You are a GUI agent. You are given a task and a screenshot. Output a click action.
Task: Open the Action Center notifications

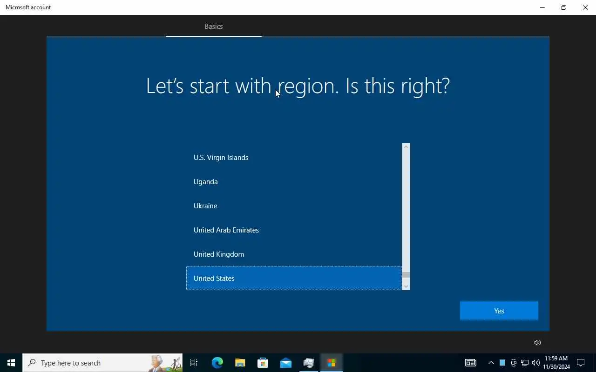581,363
